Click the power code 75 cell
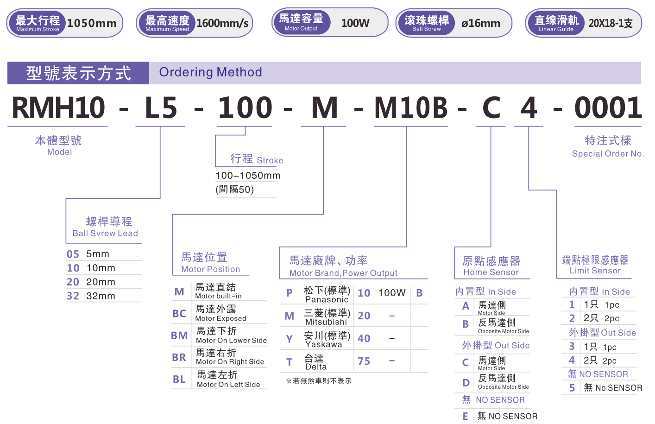 [364, 361]
